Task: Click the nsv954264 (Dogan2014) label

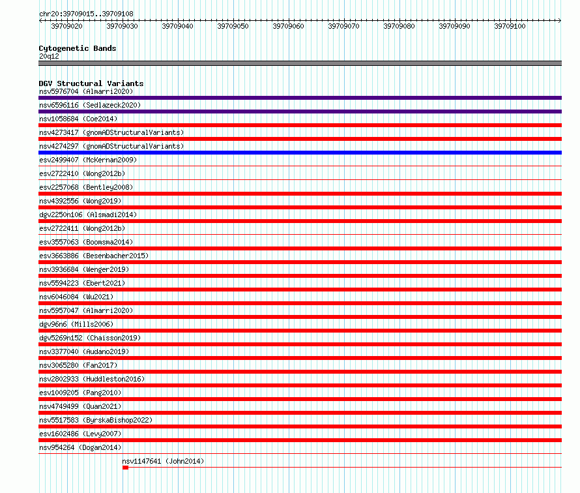Action: pos(80,447)
